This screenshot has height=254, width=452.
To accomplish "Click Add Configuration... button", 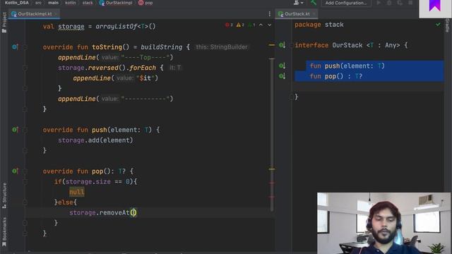I will click(x=346, y=3).
